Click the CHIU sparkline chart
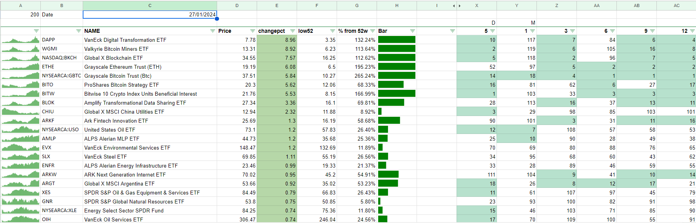 (x=20, y=112)
